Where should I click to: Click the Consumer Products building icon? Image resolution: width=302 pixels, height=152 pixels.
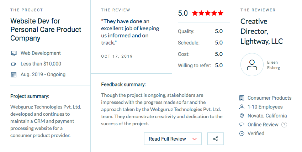click(242, 98)
